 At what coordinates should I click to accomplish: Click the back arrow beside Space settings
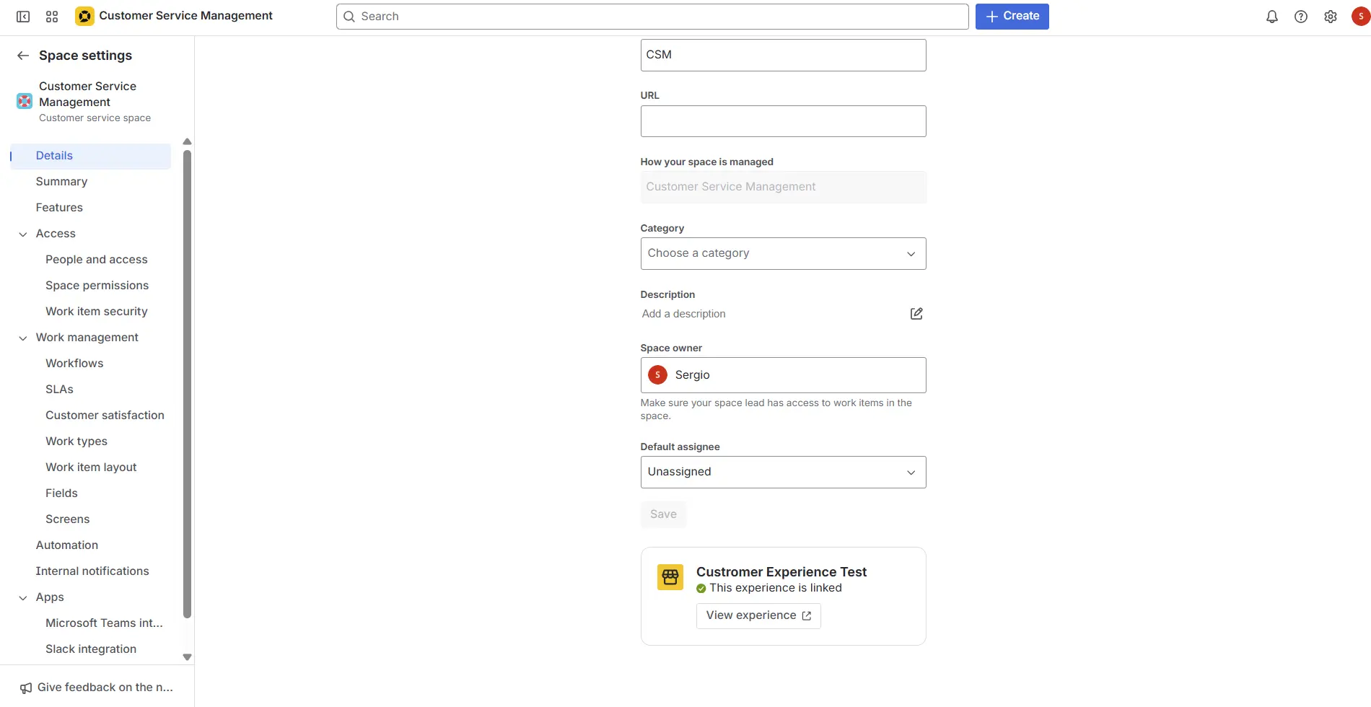click(x=23, y=56)
